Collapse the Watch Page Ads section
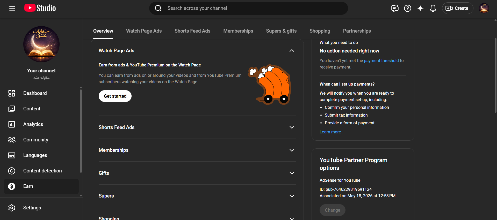The image size is (497, 220). [x=292, y=51]
